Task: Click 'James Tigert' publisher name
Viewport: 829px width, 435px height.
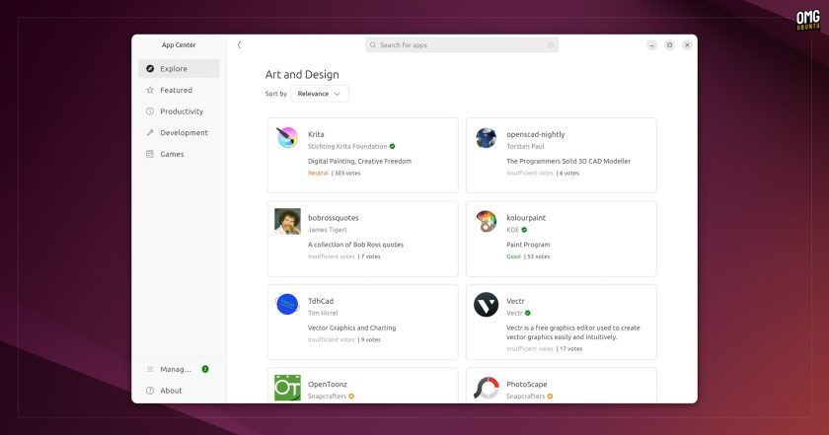Action: (x=328, y=230)
